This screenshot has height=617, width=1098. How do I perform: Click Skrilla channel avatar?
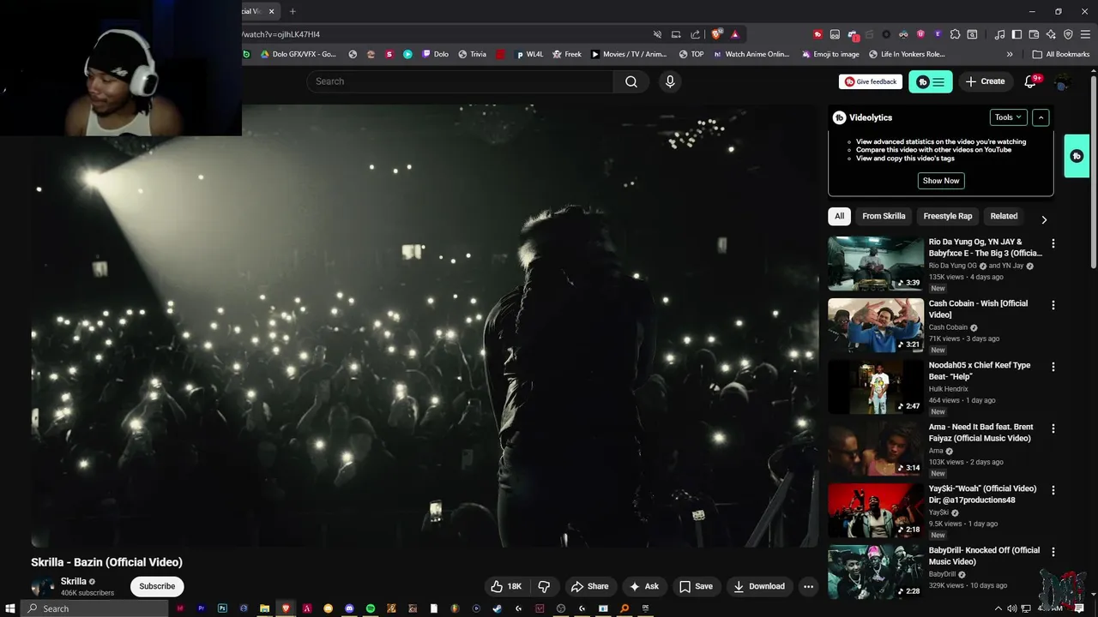(43, 586)
